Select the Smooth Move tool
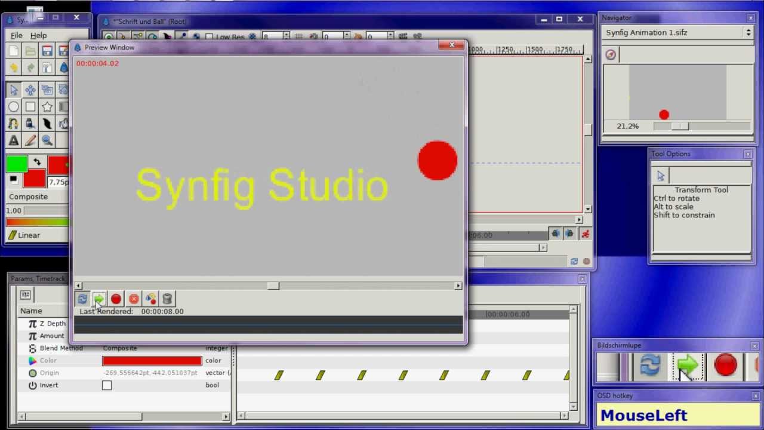764x430 pixels. [30, 90]
